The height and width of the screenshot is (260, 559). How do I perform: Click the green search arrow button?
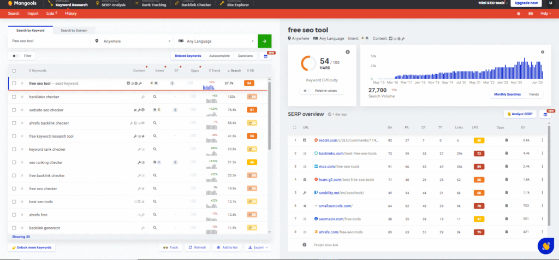pyautogui.click(x=265, y=41)
